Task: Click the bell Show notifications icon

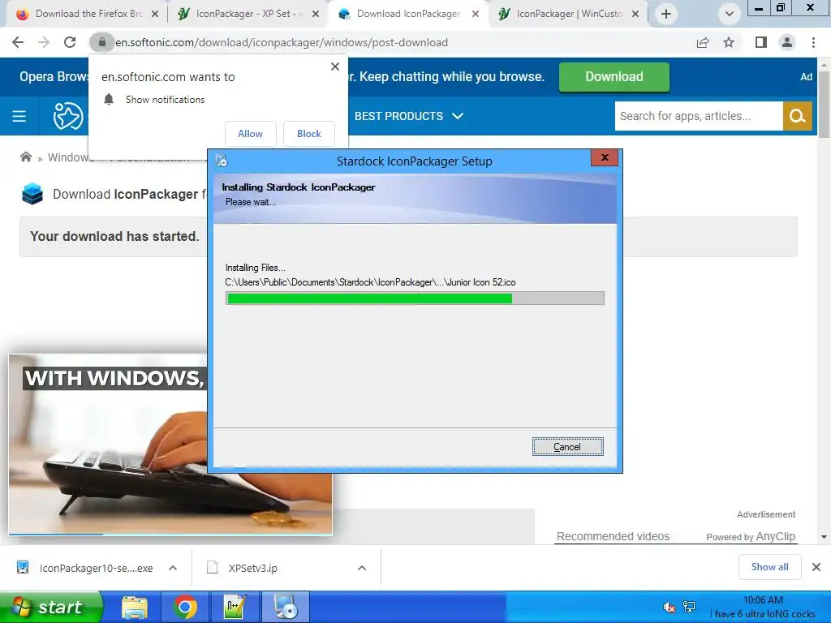Action: [x=110, y=99]
